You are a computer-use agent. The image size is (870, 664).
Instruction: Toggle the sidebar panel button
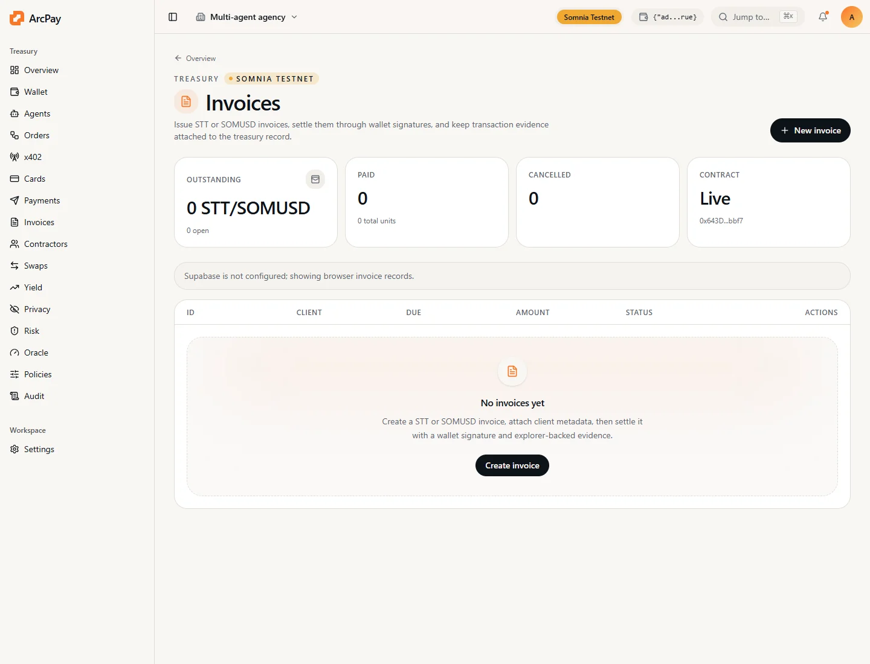pos(173,17)
